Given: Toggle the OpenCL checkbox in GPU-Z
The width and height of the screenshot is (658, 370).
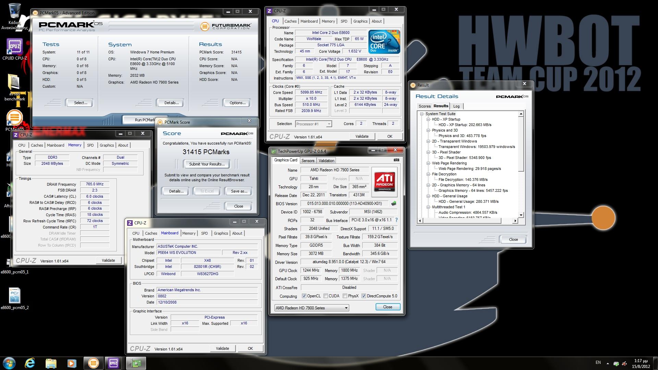Looking at the screenshot, I should pos(304,296).
